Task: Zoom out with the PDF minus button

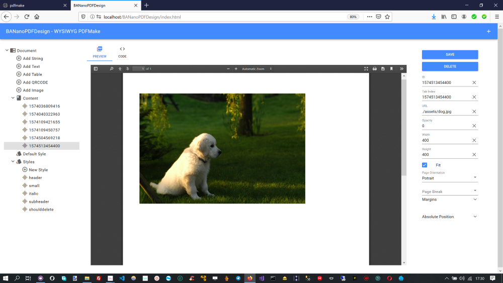Action: [228, 68]
